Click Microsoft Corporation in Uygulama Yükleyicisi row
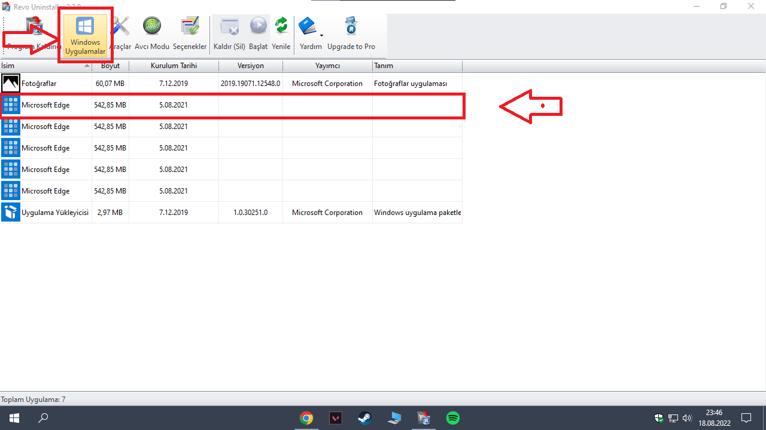The height and width of the screenshot is (430, 766). point(327,213)
